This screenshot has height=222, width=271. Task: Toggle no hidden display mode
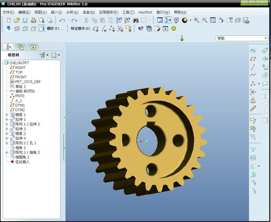[x=33, y=28]
